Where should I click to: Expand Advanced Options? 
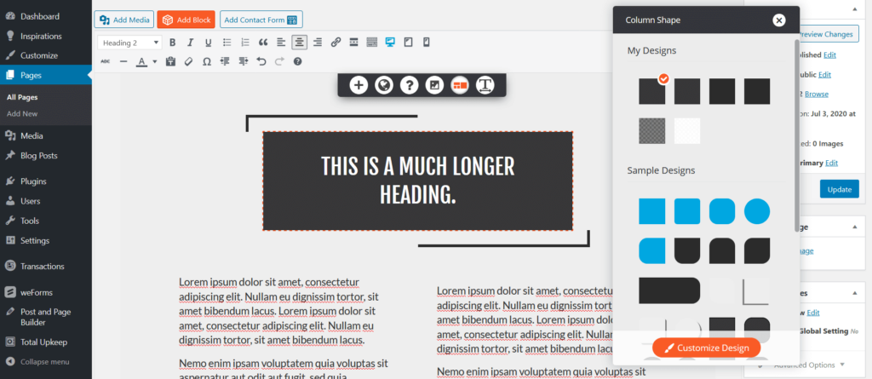pos(809,365)
